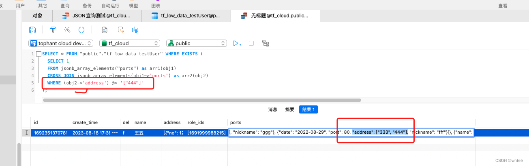Show the 结果 1 result tab
The width and height of the screenshot is (529, 166).
tap(309, 109)
